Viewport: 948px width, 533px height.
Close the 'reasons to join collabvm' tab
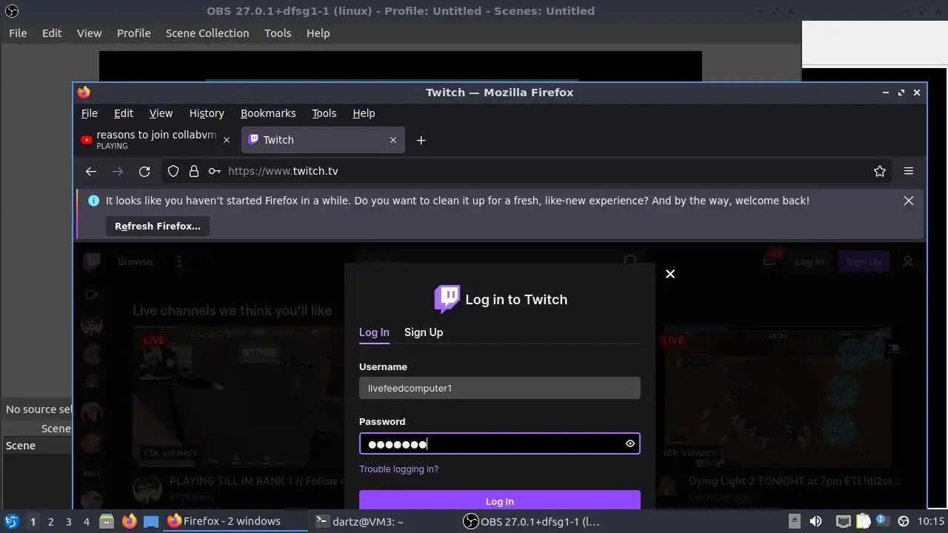click(227, 140)
